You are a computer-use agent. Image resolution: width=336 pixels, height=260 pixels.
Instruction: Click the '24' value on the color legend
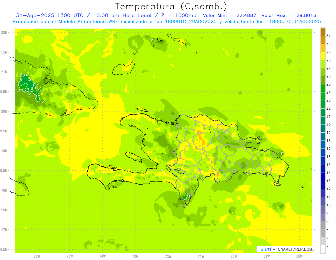(x=329, y=92)
